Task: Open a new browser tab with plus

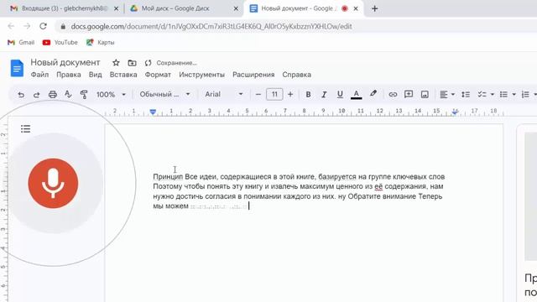Action: (375, 8)
